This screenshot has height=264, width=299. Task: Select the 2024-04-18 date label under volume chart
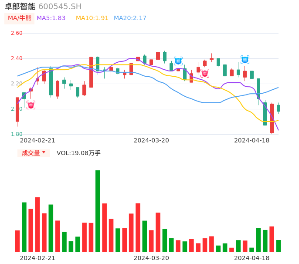(251, 258)
